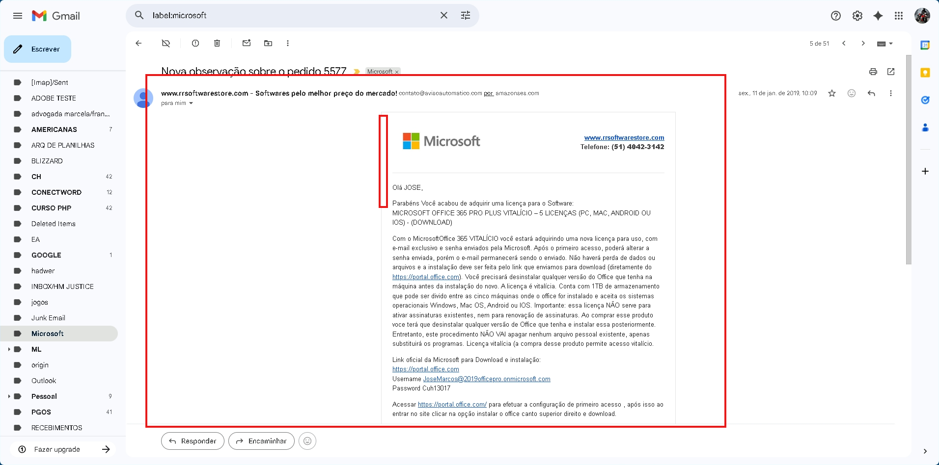Screen dimensions: 939x465
Task: Open Gmail settings gear
Action: point(857,16)
